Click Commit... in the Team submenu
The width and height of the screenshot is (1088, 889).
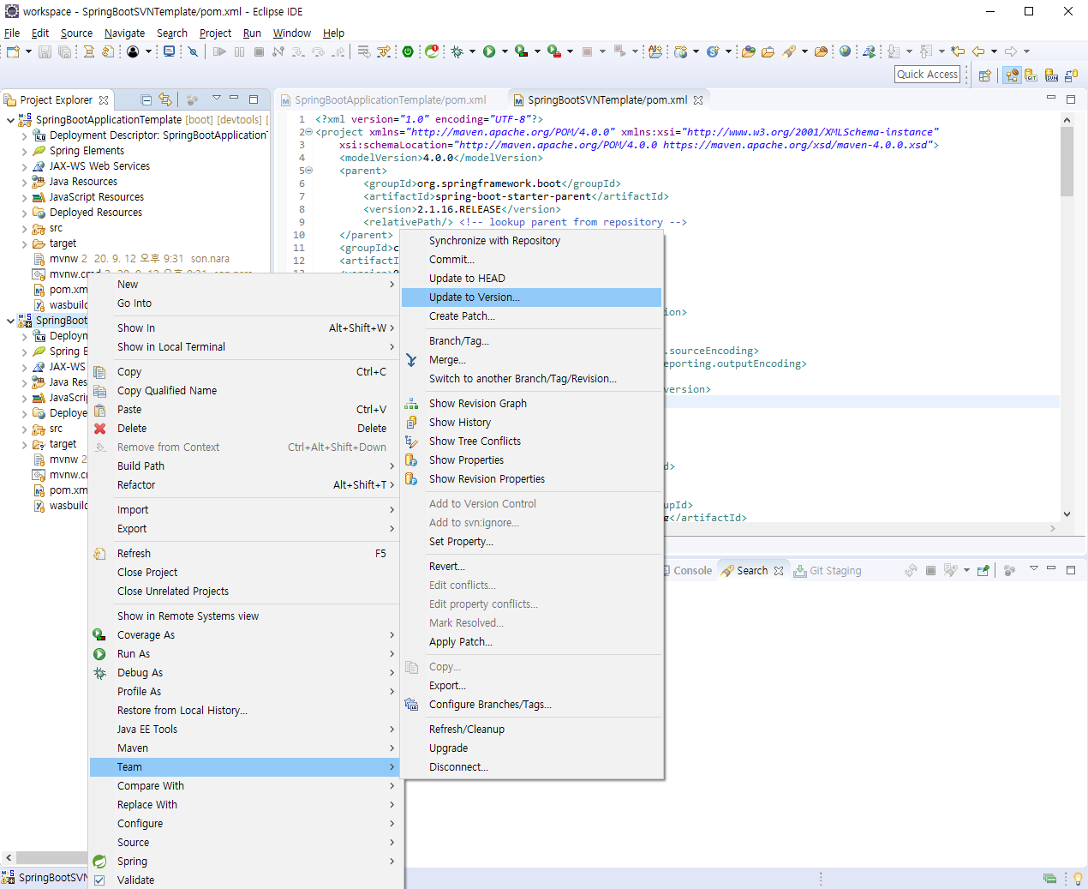[x=531, y=260]
